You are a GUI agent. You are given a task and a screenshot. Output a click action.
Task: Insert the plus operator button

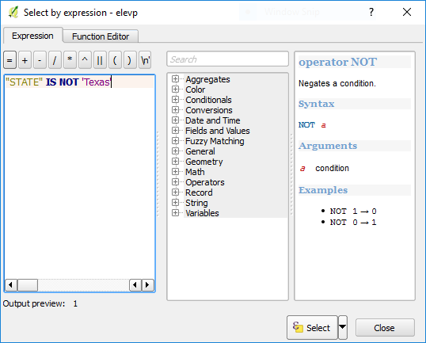(x=25, y=60)
